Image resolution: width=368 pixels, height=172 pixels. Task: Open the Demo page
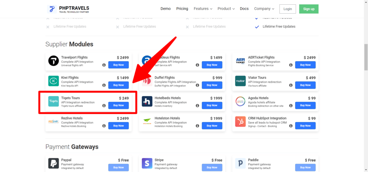(x=165, y=9)
